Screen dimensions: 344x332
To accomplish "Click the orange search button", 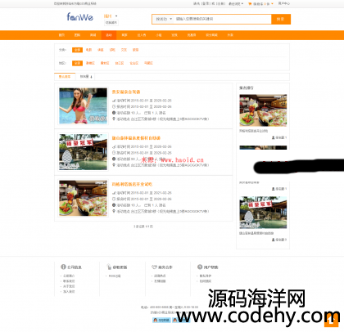I will pyautogui.click(x=281, y=19).
